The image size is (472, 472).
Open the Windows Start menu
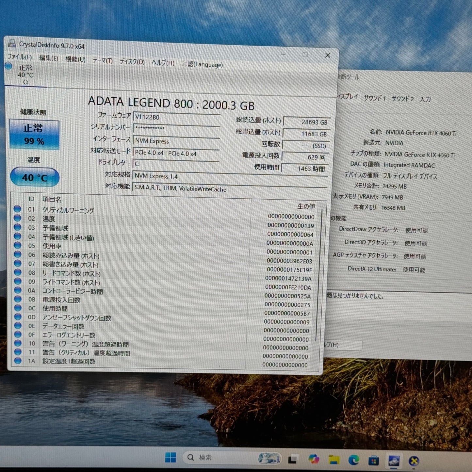click(170, 457)
